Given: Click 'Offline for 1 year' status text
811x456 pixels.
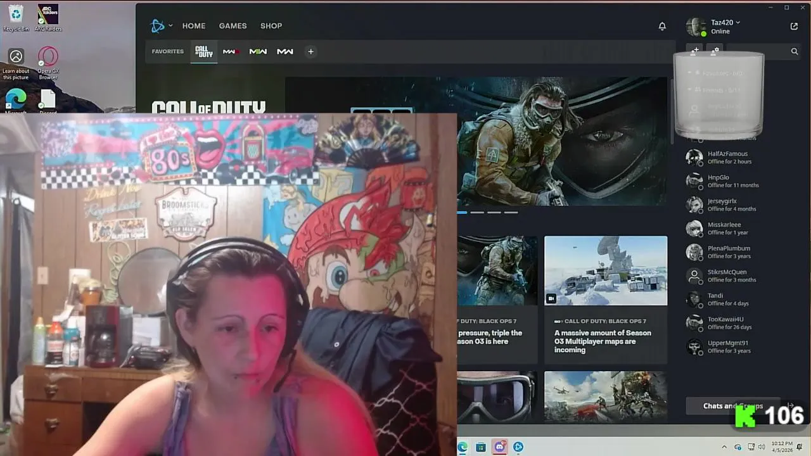Looking at the screenshot, I should (728, 232).
